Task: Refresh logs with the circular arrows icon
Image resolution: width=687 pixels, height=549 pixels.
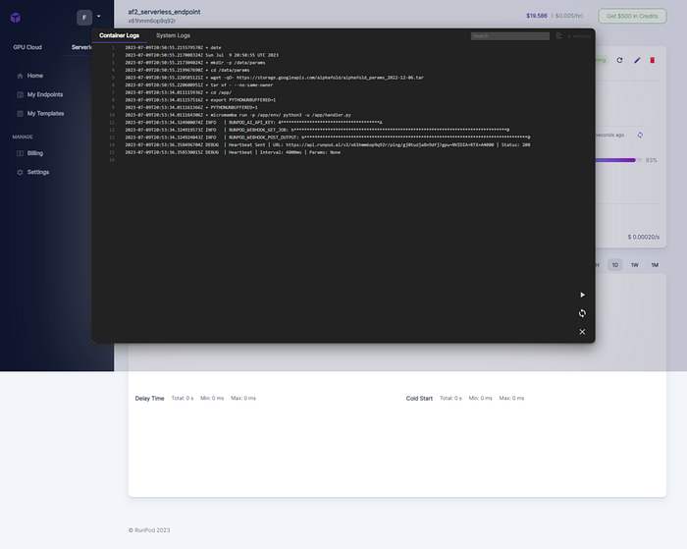Action: [582, 313]
